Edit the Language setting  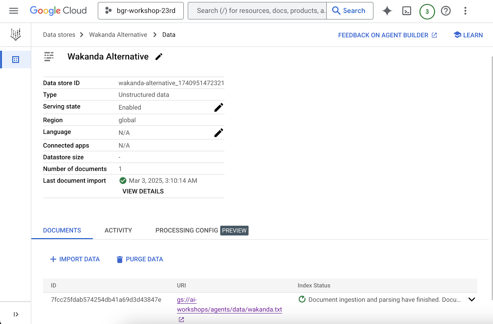pyautogui.click(x=218, y=133)
